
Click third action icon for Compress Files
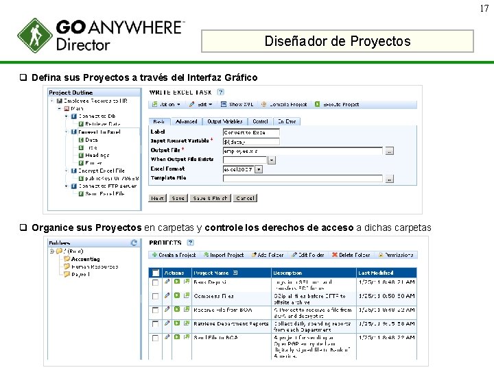click(x=187, y=295)
